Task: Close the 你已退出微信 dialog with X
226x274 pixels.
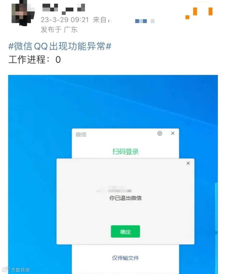Action: [188, 163]
